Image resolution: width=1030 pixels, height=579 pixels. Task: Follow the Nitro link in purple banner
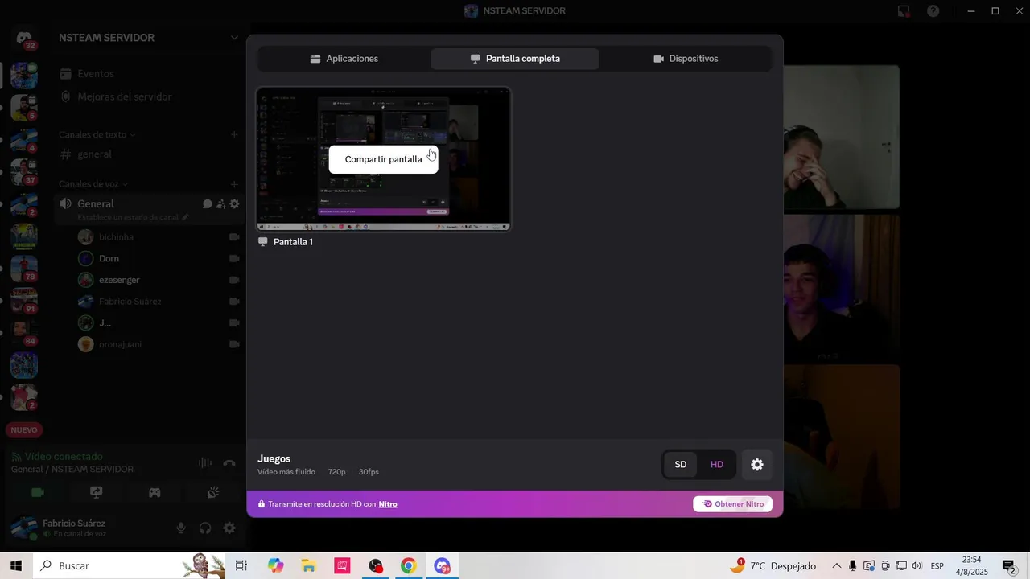388,504
